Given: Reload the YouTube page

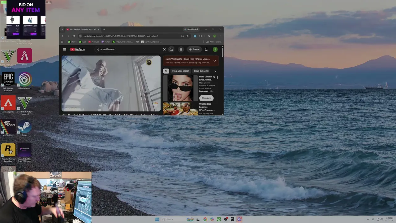Looking at the screenshot, I should (74, 36).
